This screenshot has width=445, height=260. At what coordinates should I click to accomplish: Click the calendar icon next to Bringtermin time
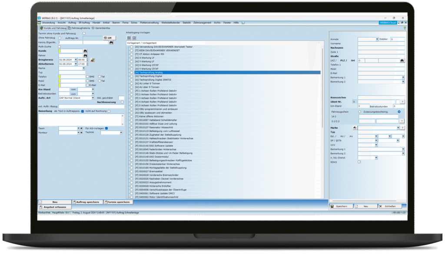[93, 60]
